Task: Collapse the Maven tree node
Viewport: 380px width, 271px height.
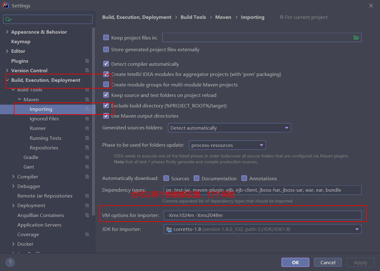Action: tap(20, 99)
